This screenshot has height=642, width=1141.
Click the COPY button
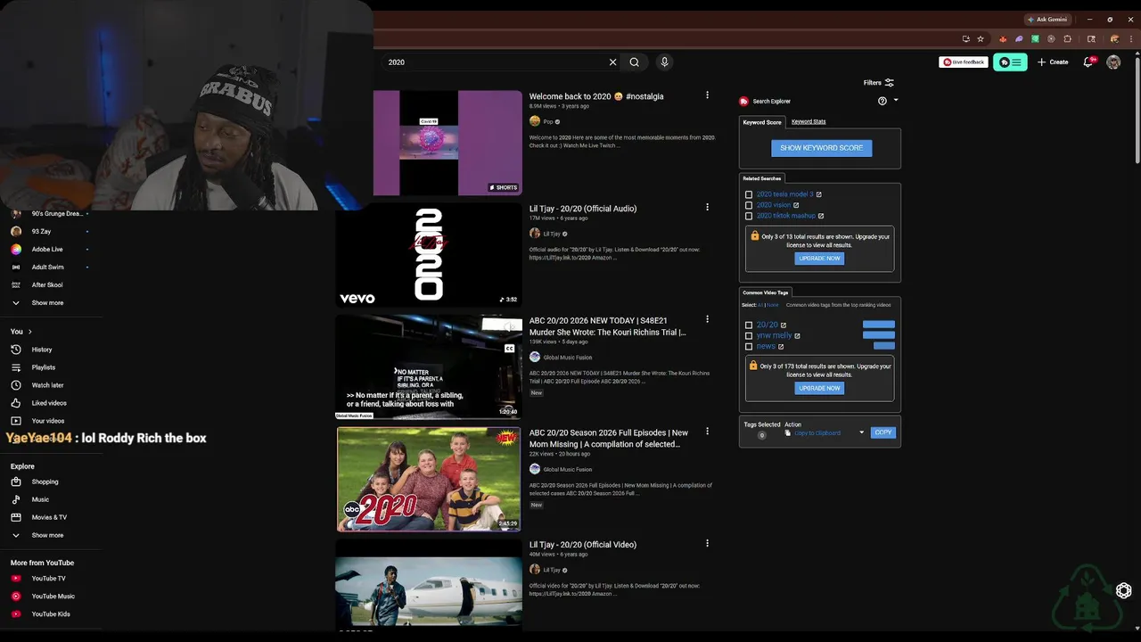[883, 432]
